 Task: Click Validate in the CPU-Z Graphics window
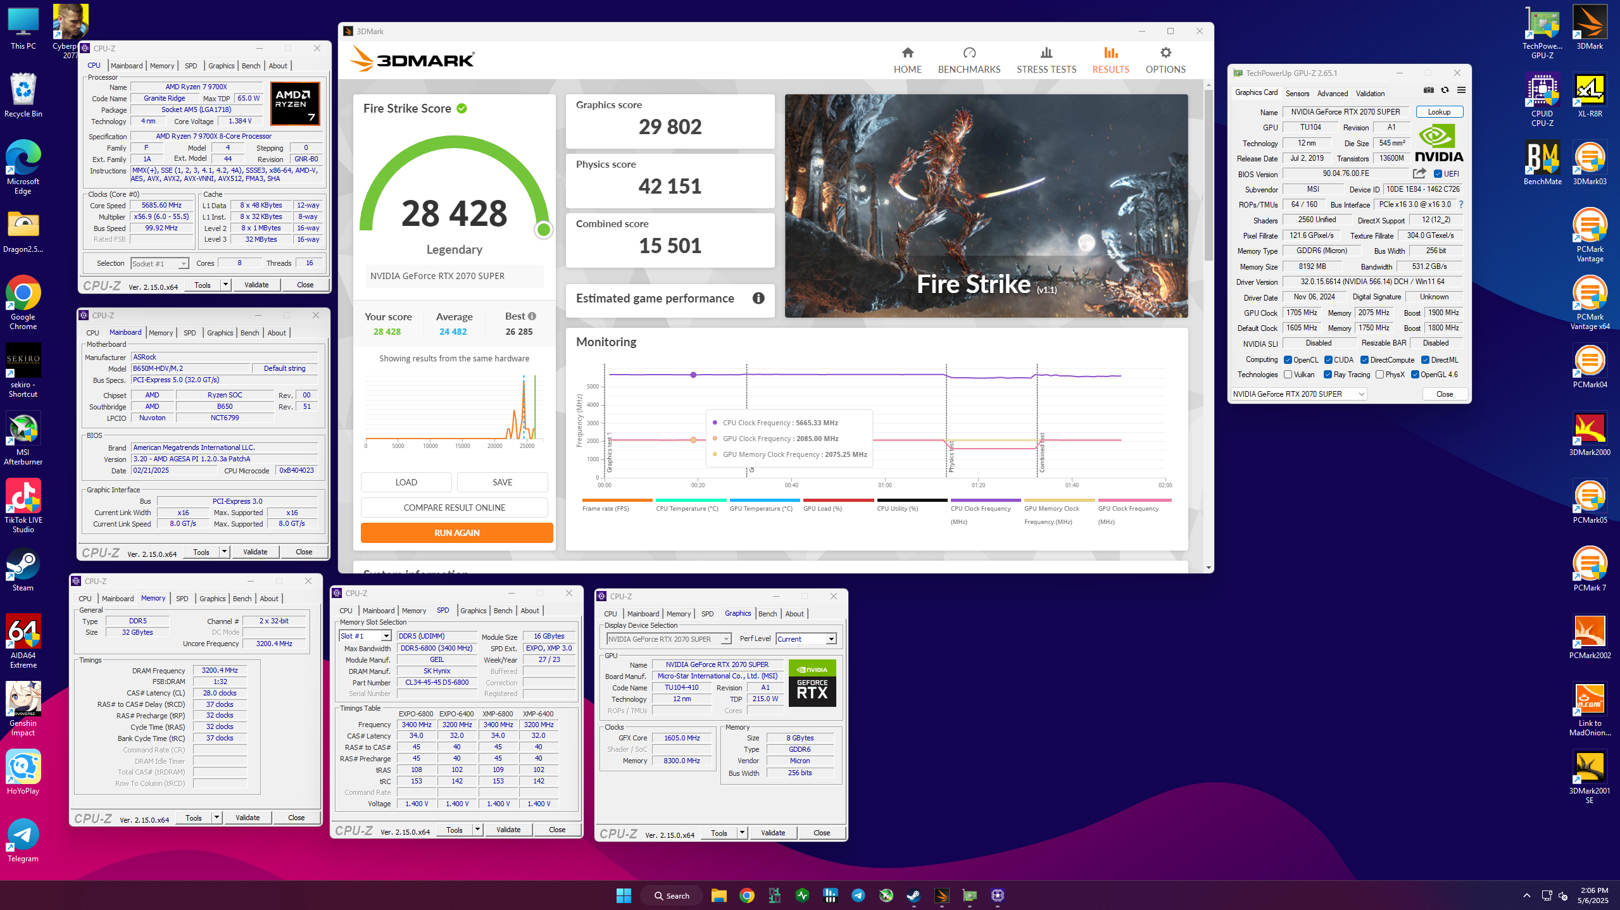tap(772, 833)
